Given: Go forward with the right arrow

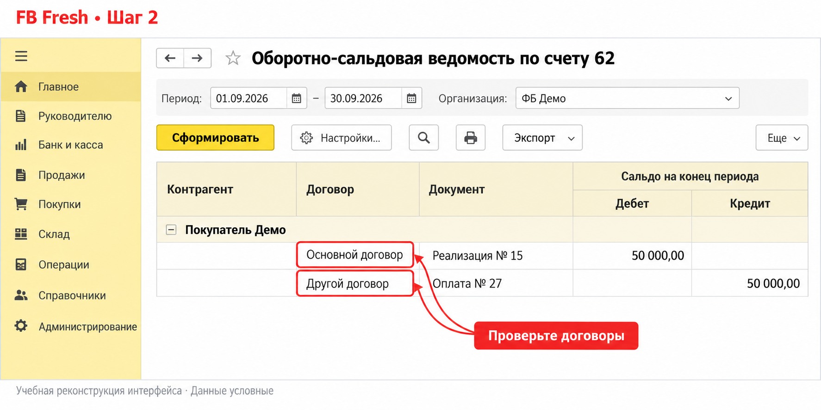Looking at the screenshot, I should tap(198, 58).
